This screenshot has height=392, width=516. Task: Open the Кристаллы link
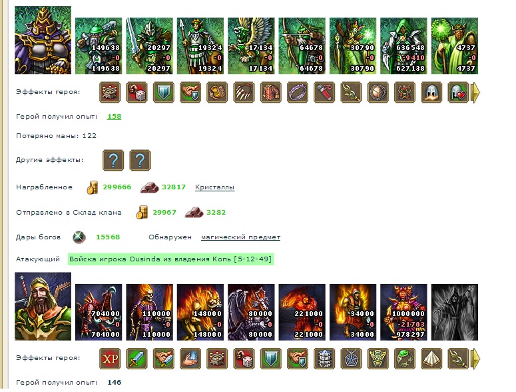point(214,187)
